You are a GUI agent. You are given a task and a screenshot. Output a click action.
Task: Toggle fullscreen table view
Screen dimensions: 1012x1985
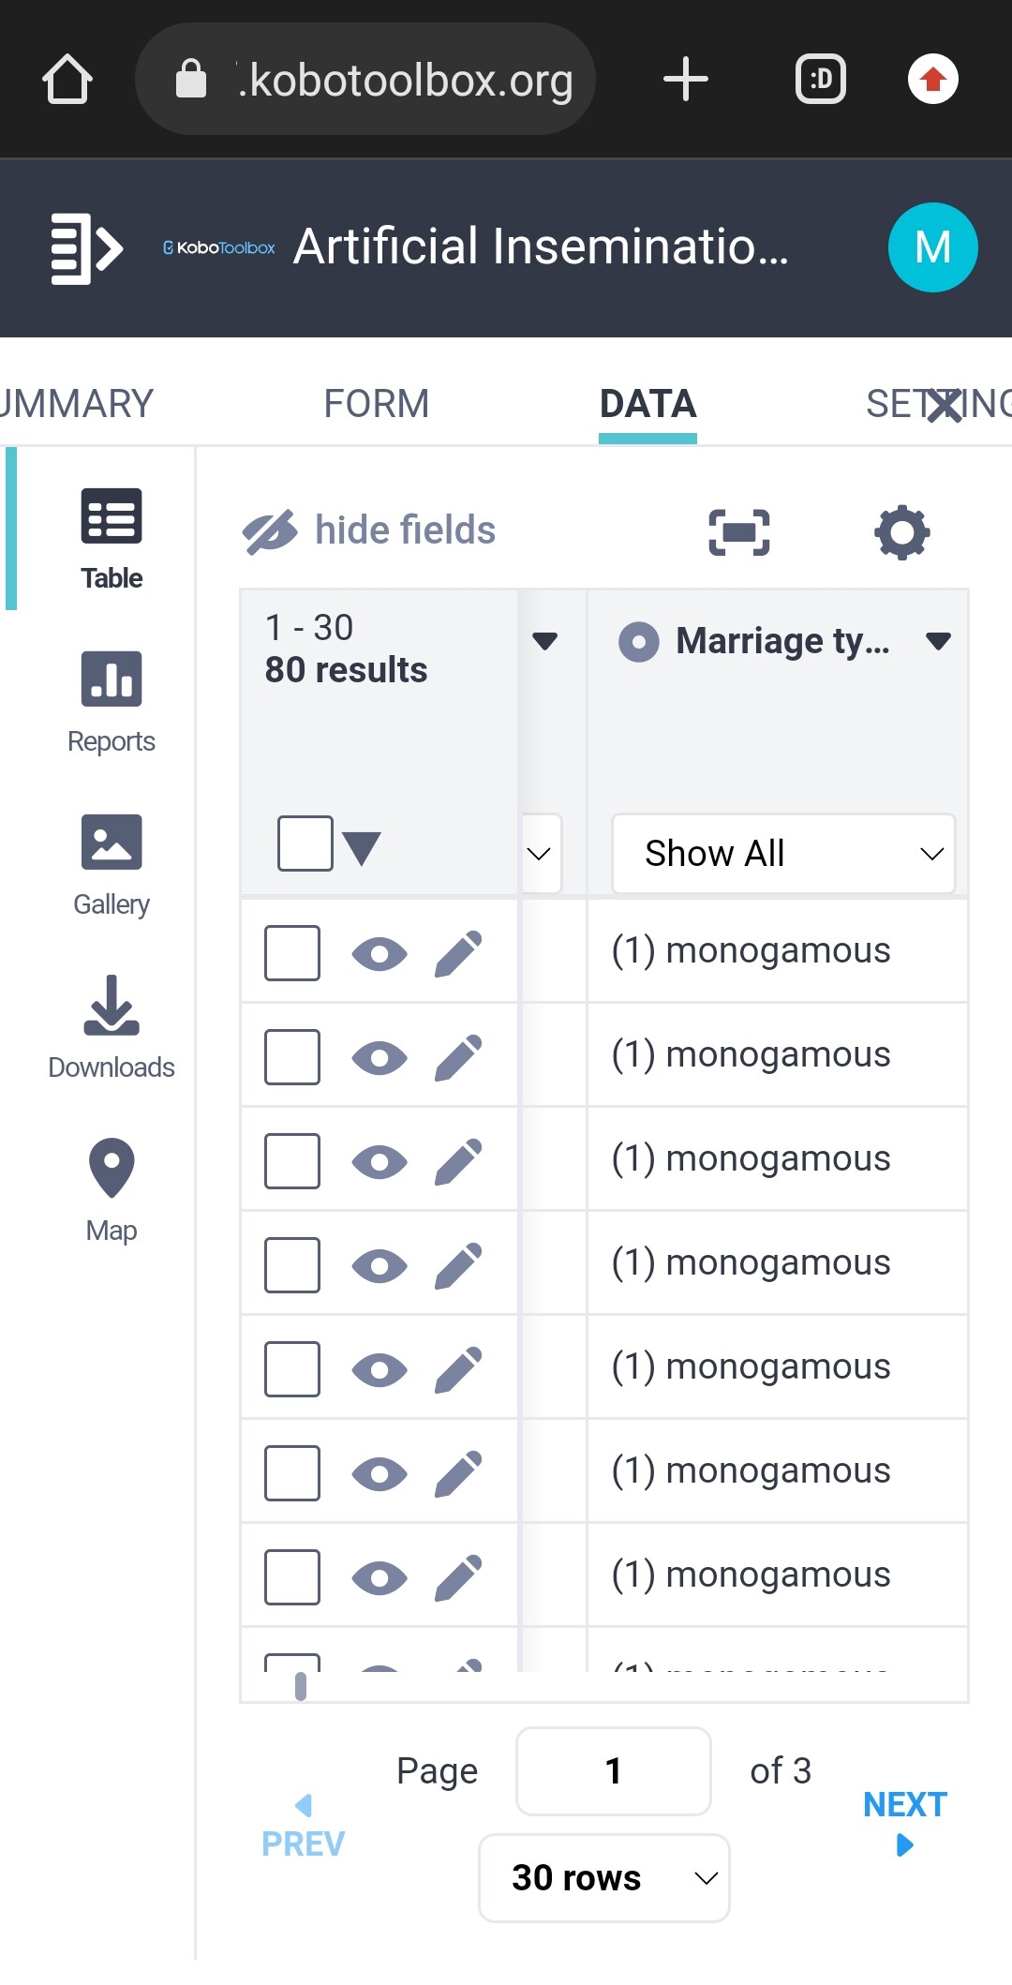[739, 532]
